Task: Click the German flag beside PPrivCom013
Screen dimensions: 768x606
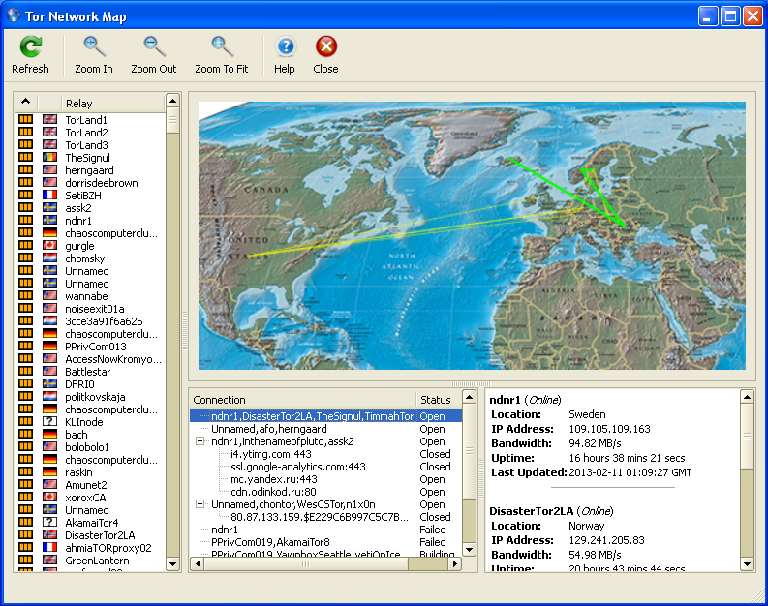Action: (49, 346)
